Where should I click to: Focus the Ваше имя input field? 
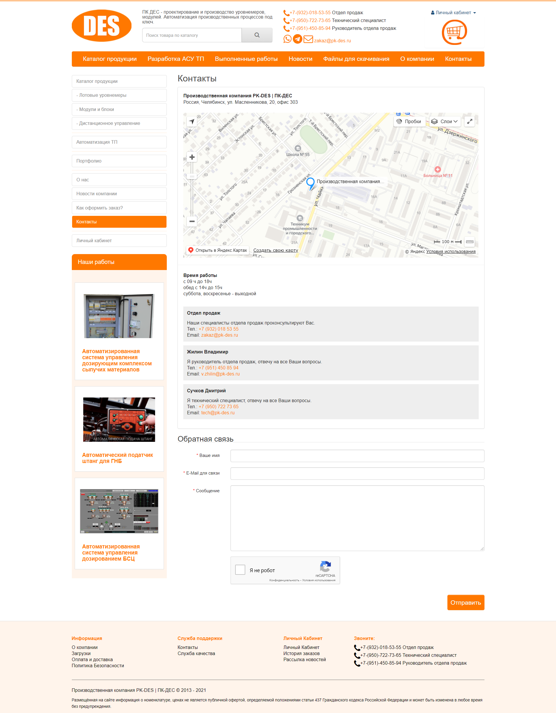[x=357, y=456]
